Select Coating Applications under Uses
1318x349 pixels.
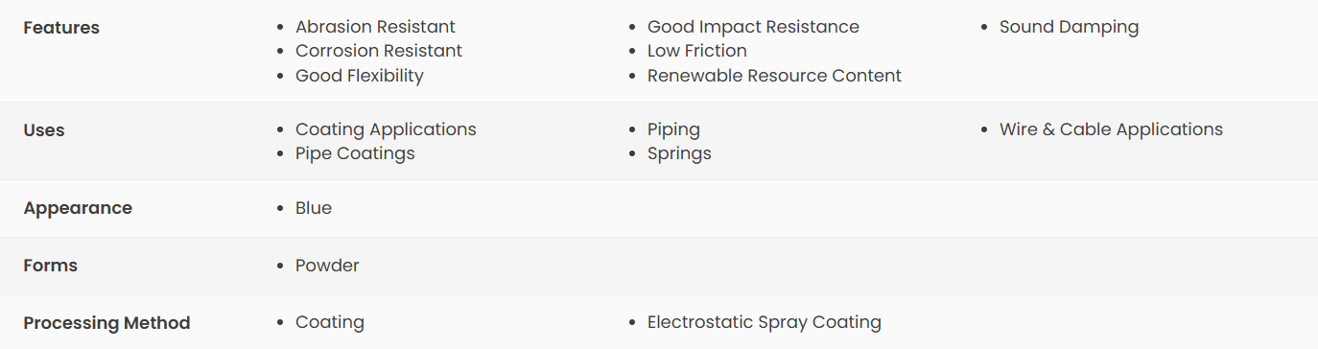click(386, 129)
